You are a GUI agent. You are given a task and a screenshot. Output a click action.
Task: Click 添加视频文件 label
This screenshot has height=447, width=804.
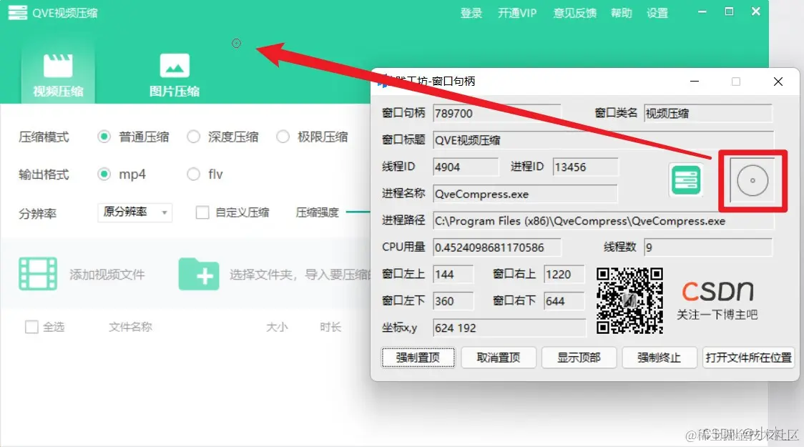(107, 275)
